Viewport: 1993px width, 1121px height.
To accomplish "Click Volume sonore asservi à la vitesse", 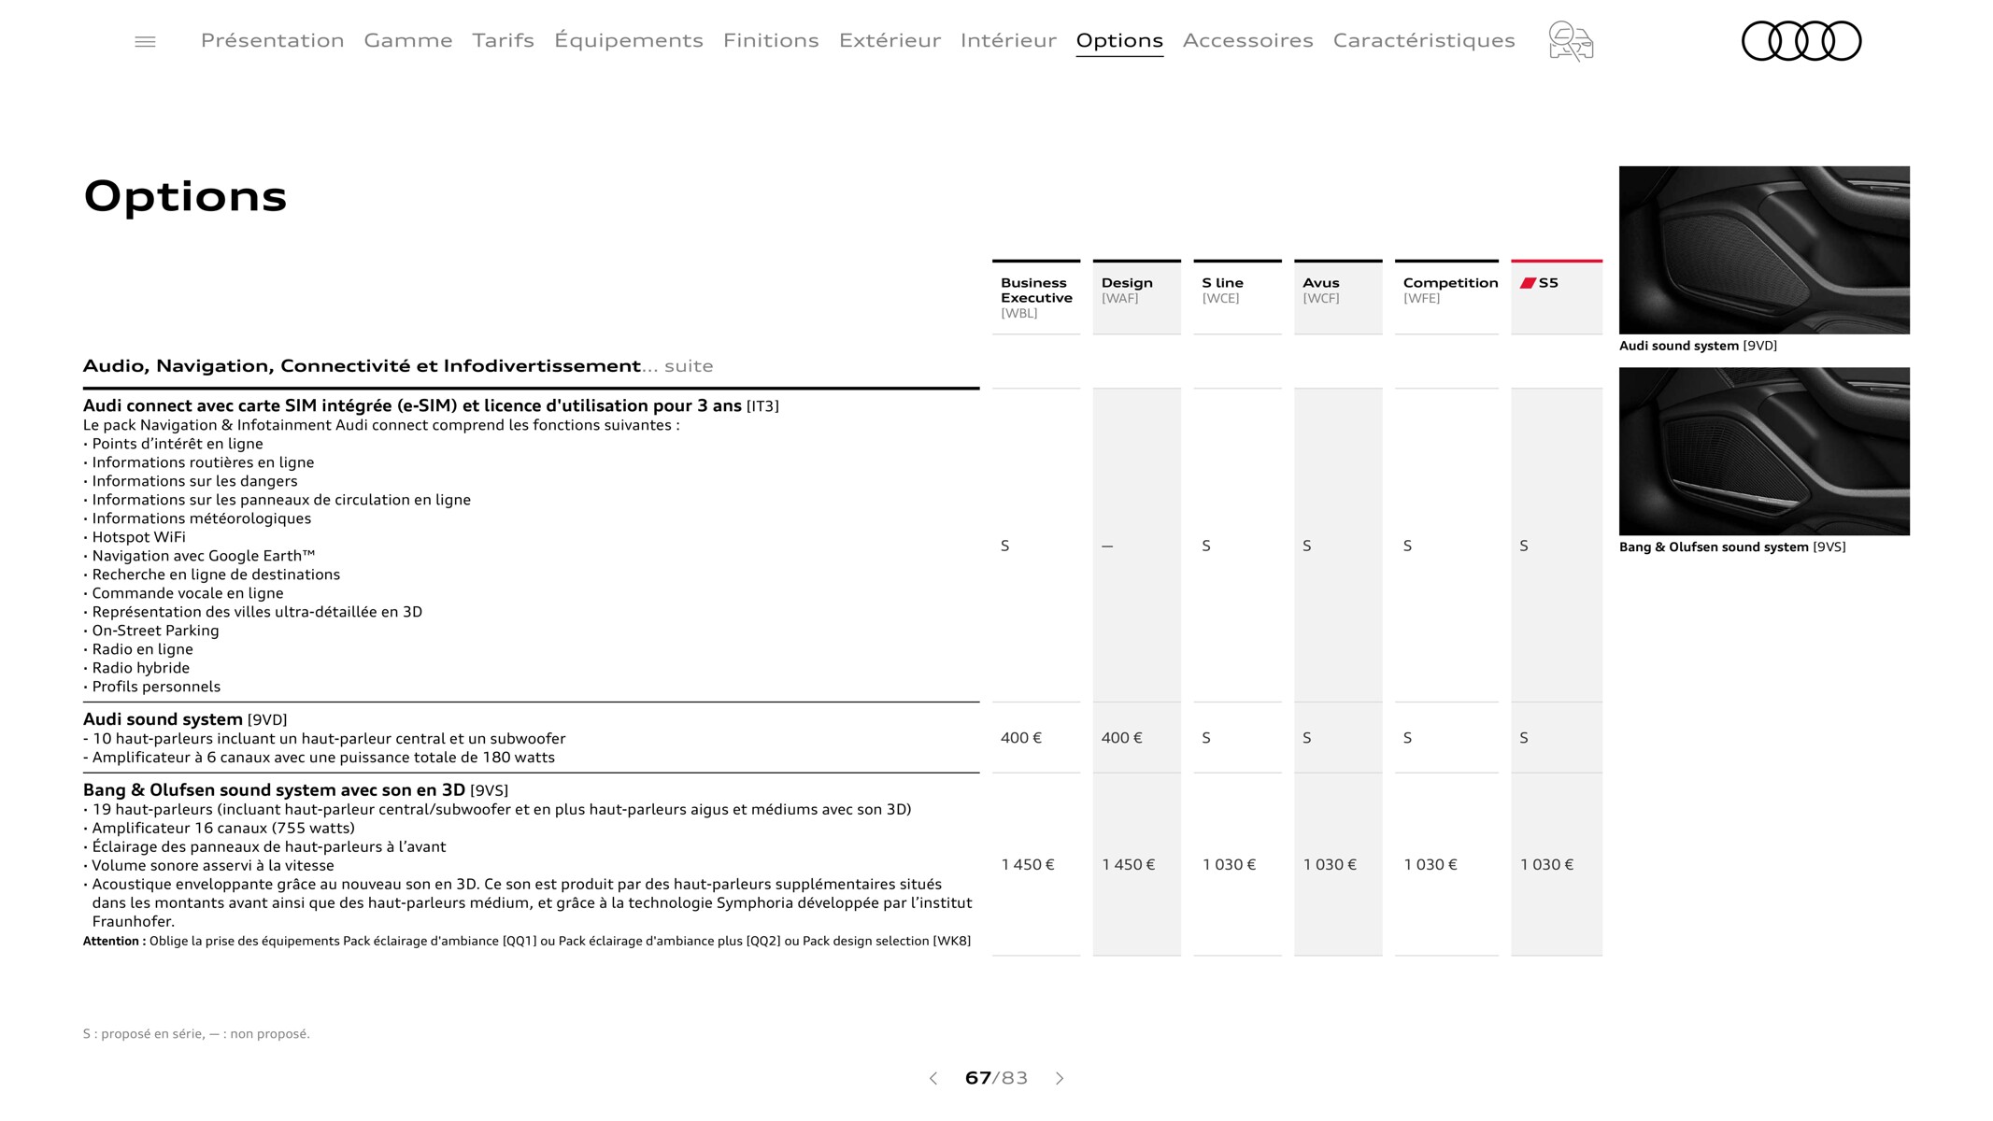I will [x=208, y=865].
